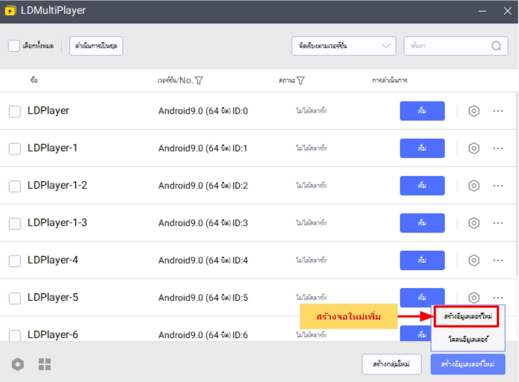Choose the clone emulator popup option
This screenshot has height=382, width=519.
tap(468, 339)
